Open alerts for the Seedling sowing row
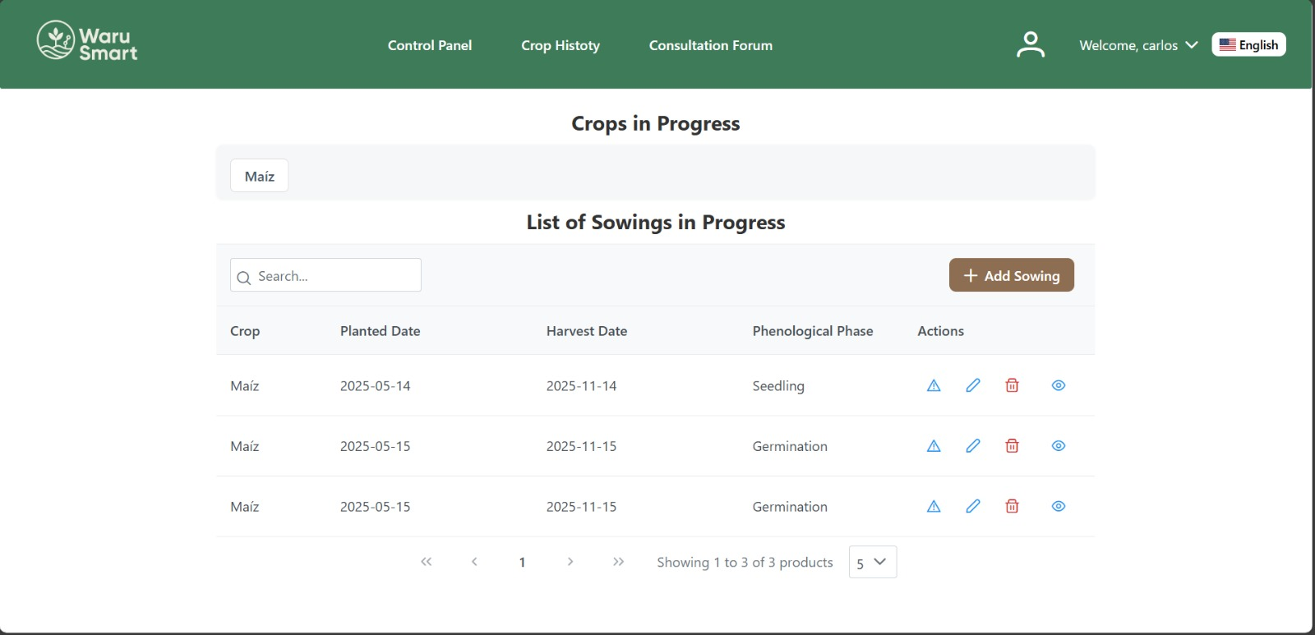Screen dimensions: 1315x635 (934, 385)
